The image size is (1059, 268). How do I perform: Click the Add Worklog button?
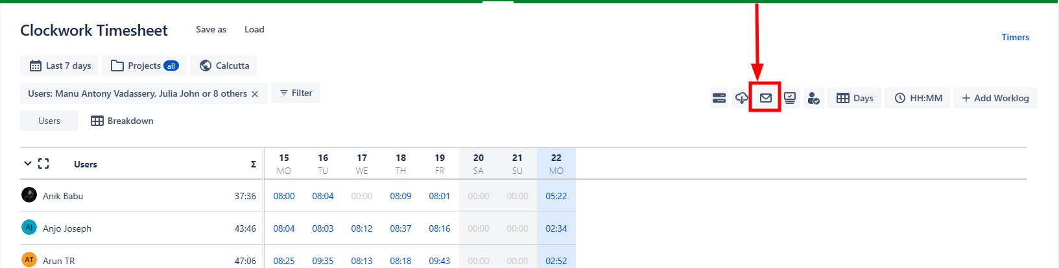tap(995, 98)
